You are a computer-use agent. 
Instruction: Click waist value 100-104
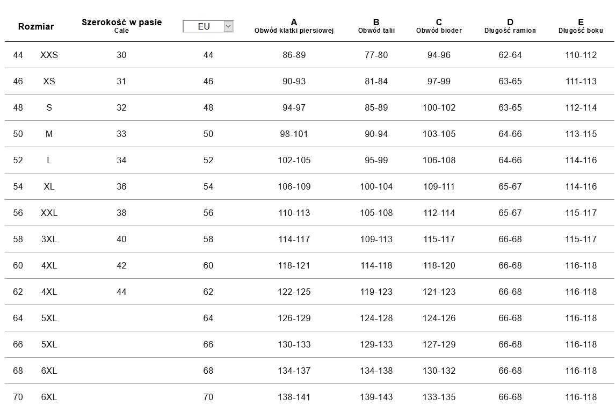[376, 186]
